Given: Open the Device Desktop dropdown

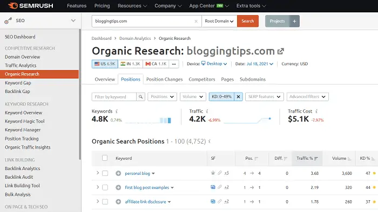Looking at the screenshot, I should (x=214, y=64).
